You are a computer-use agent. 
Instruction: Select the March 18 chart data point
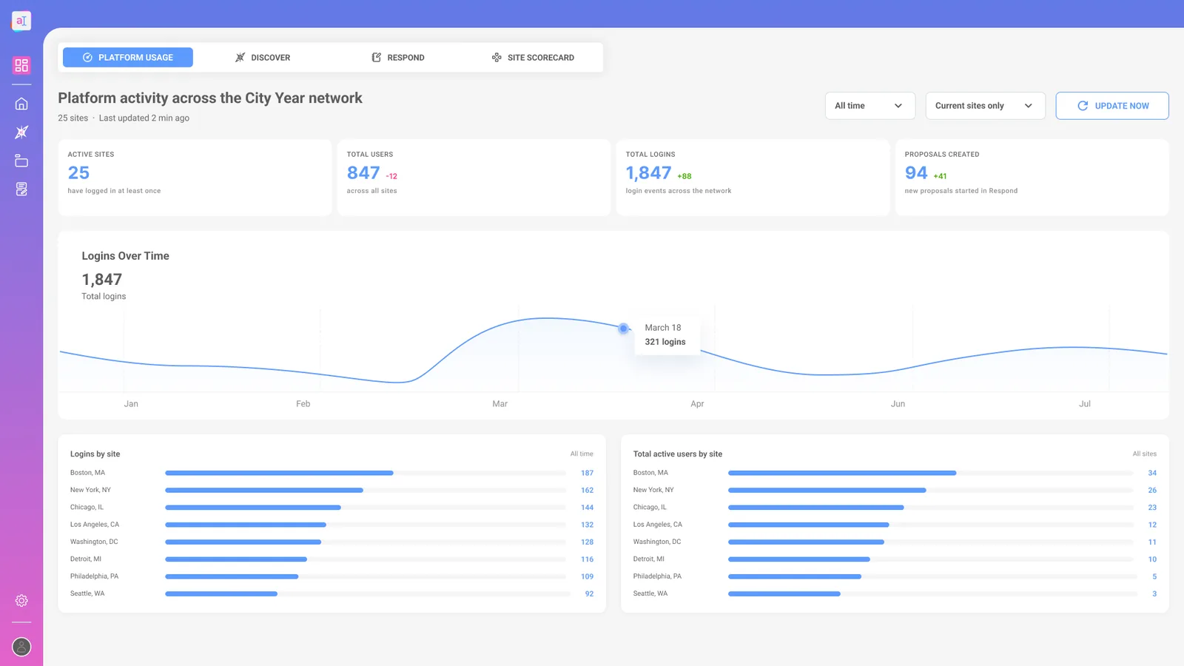click(x=623, y=328)
